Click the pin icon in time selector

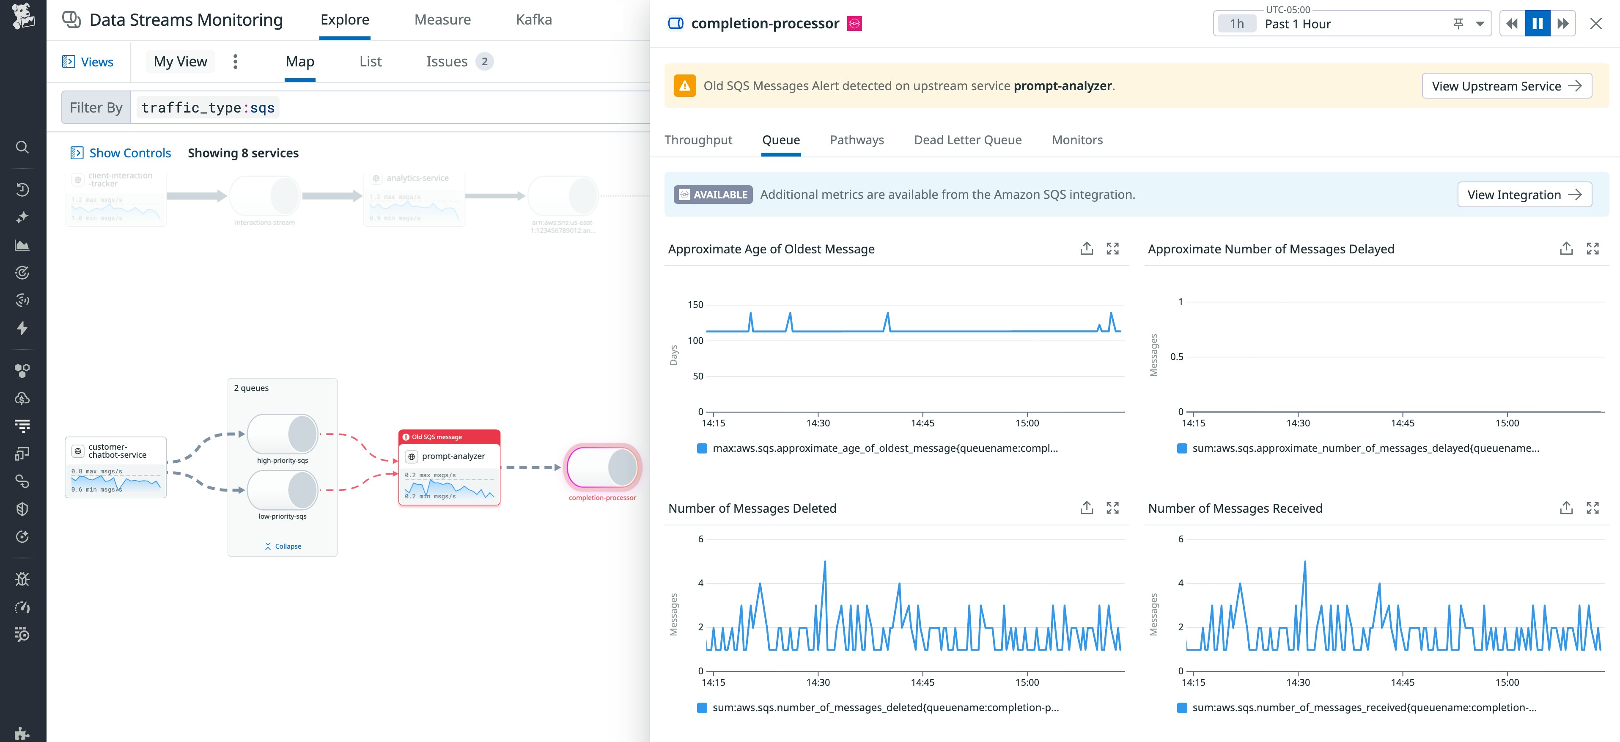[1458, 24]
